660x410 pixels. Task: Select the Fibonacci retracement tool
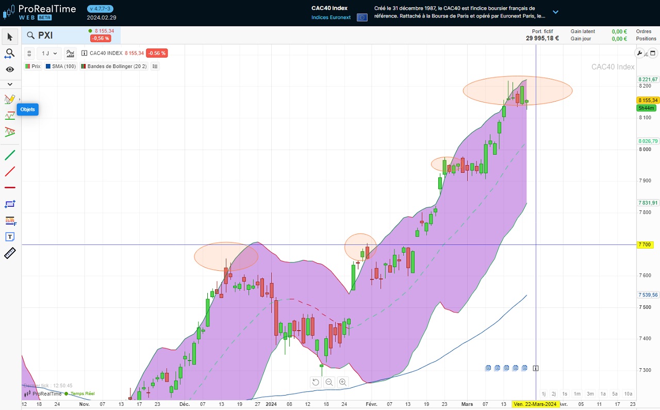point(10,220)
